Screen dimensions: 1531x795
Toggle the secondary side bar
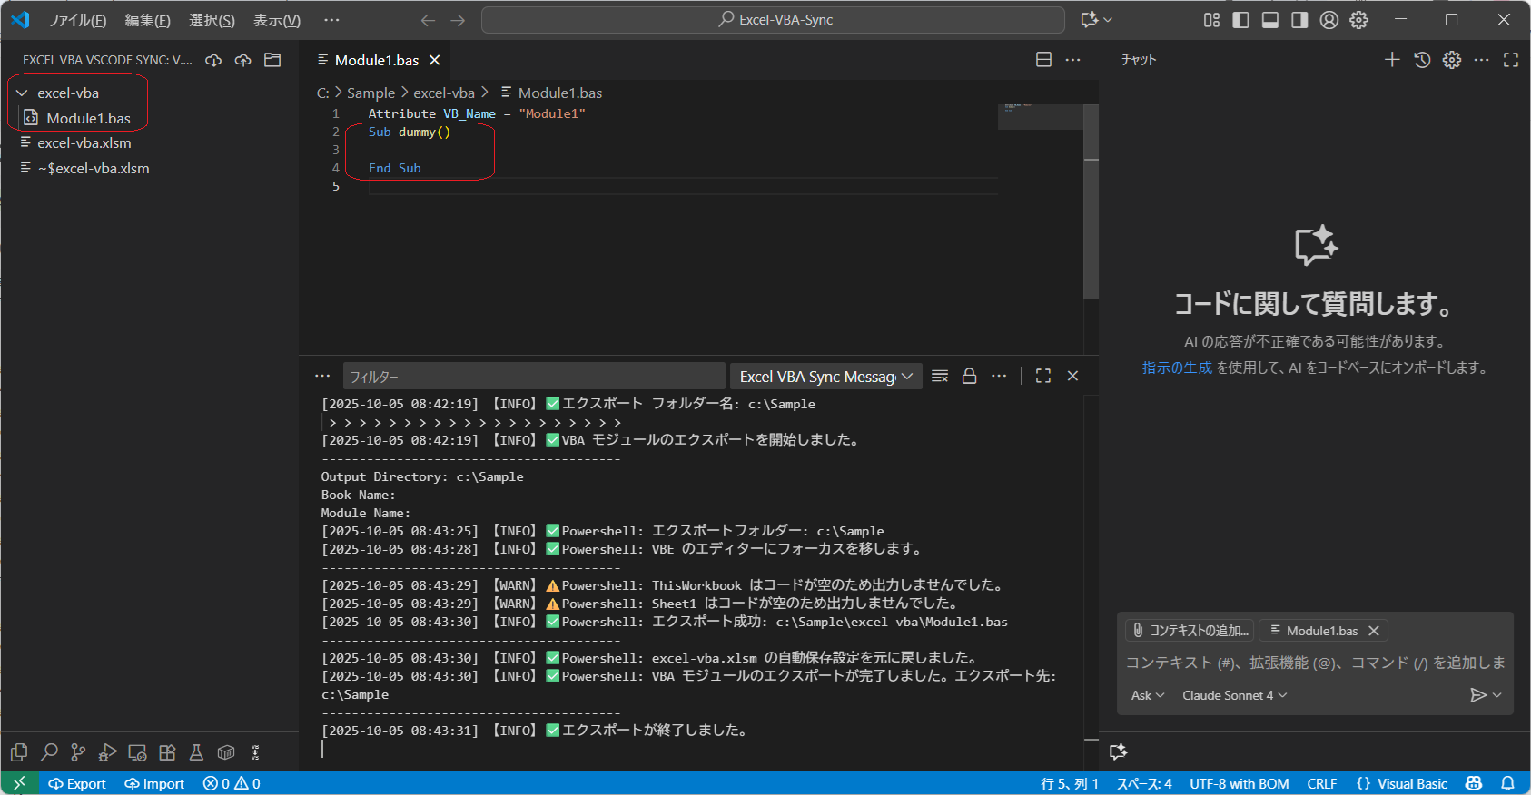point(1299,20)
